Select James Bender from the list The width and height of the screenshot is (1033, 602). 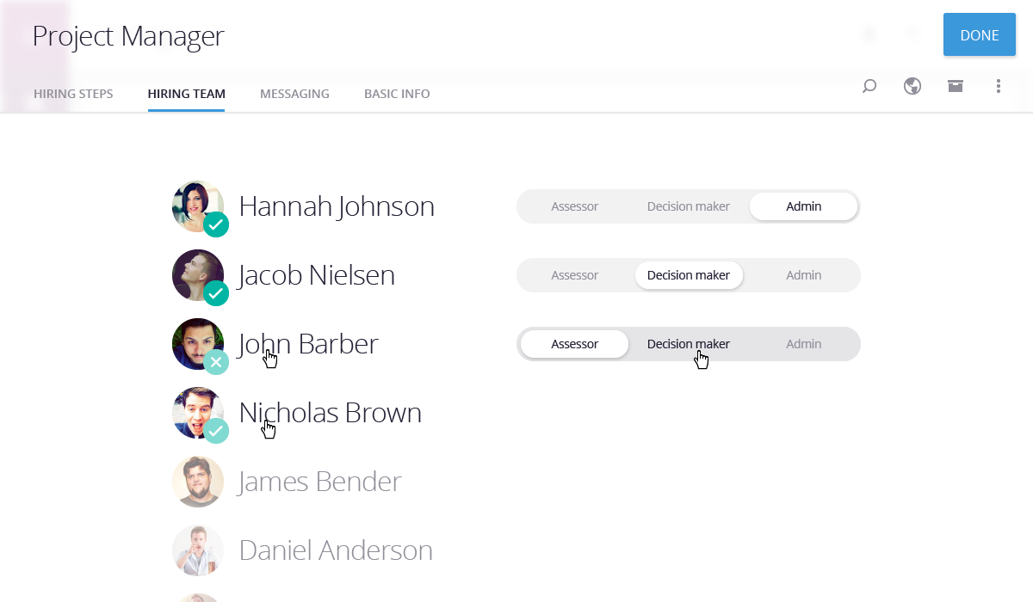pyautogui.click(x=319, y=482)
